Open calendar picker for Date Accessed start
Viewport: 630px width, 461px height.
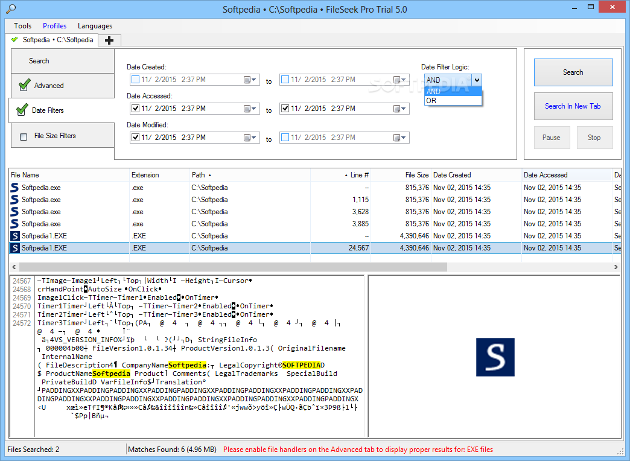pos(250,109)
